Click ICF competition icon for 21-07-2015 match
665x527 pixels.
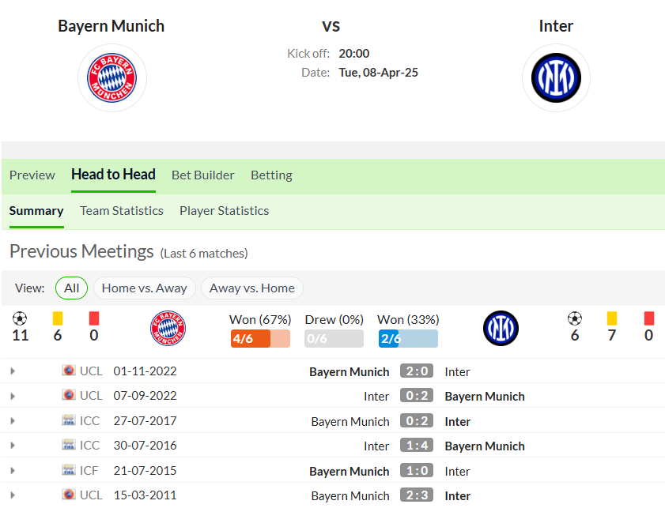click(x=68, y=470)
